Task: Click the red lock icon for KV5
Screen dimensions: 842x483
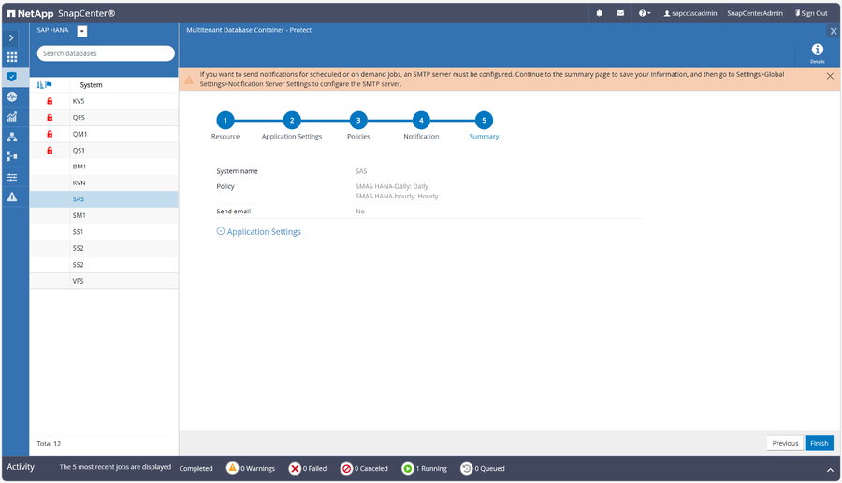Action: click(50, 101)
